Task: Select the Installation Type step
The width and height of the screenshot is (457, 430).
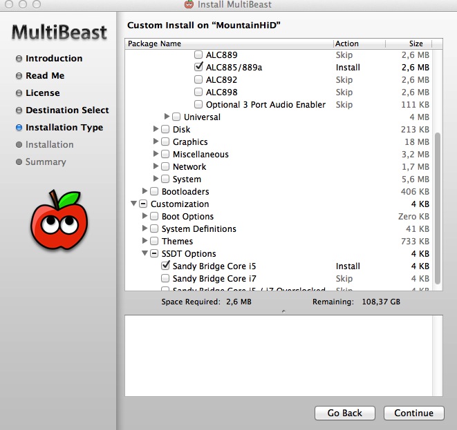Action: [64, 128]
